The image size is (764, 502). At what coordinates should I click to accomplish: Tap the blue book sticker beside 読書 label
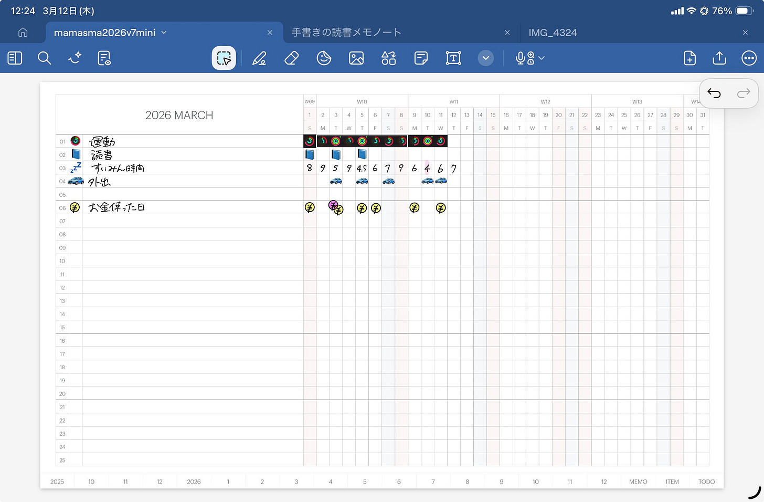pos(76,154)
